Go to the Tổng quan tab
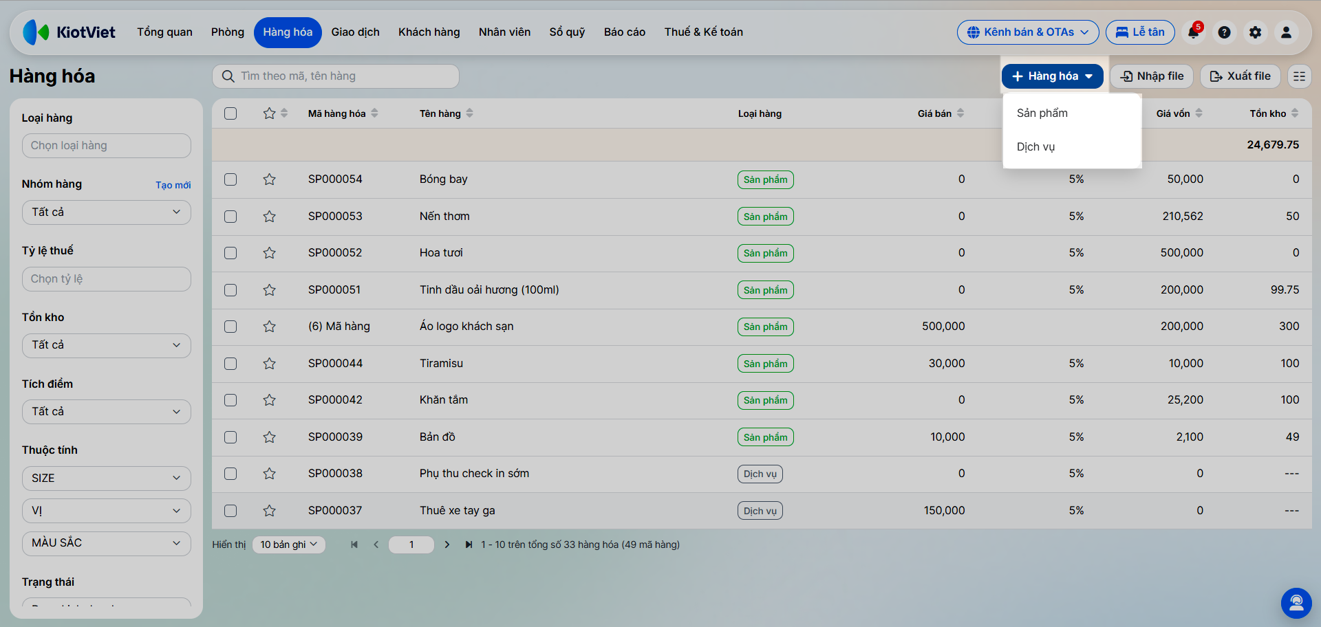1321x627 pixels. [164, 32]
